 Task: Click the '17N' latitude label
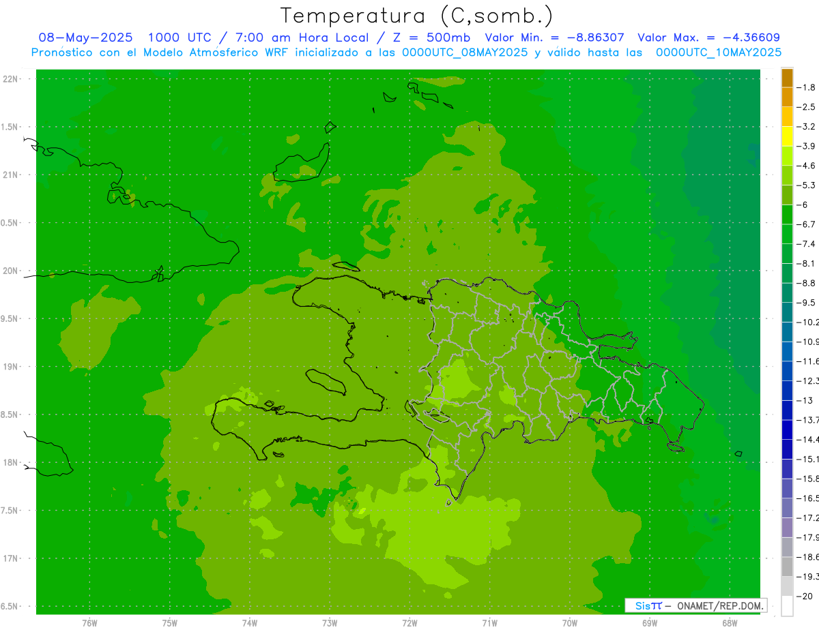coord(10,558)
